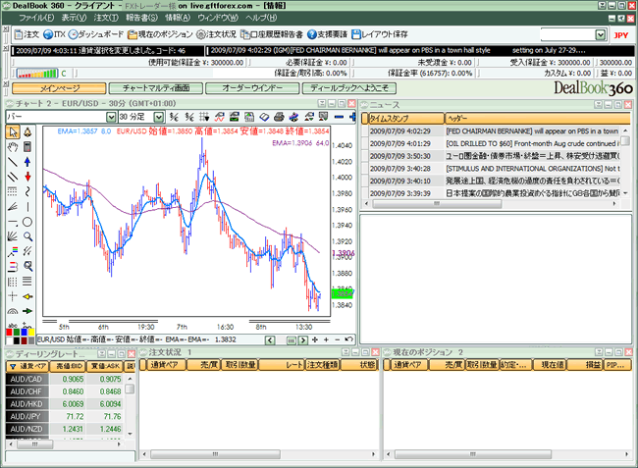The image size is (638, 468).
Task: Open the ファイル(F) menu
Action: click(36, 18)
